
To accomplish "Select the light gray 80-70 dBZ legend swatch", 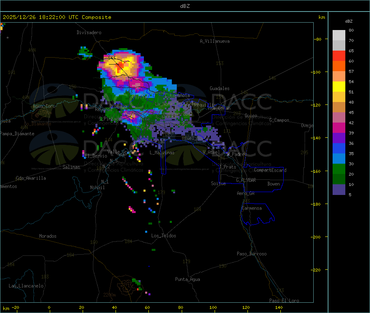I will (339, 35).
